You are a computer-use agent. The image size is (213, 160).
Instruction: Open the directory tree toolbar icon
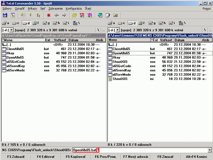tap(13, 15)
